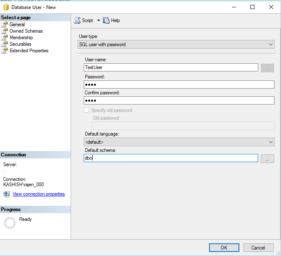
Task: Open the Script dropdown arrow
Action: click(98, 20)
